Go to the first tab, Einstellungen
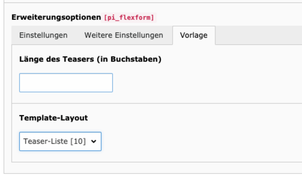 click(43, 35)
